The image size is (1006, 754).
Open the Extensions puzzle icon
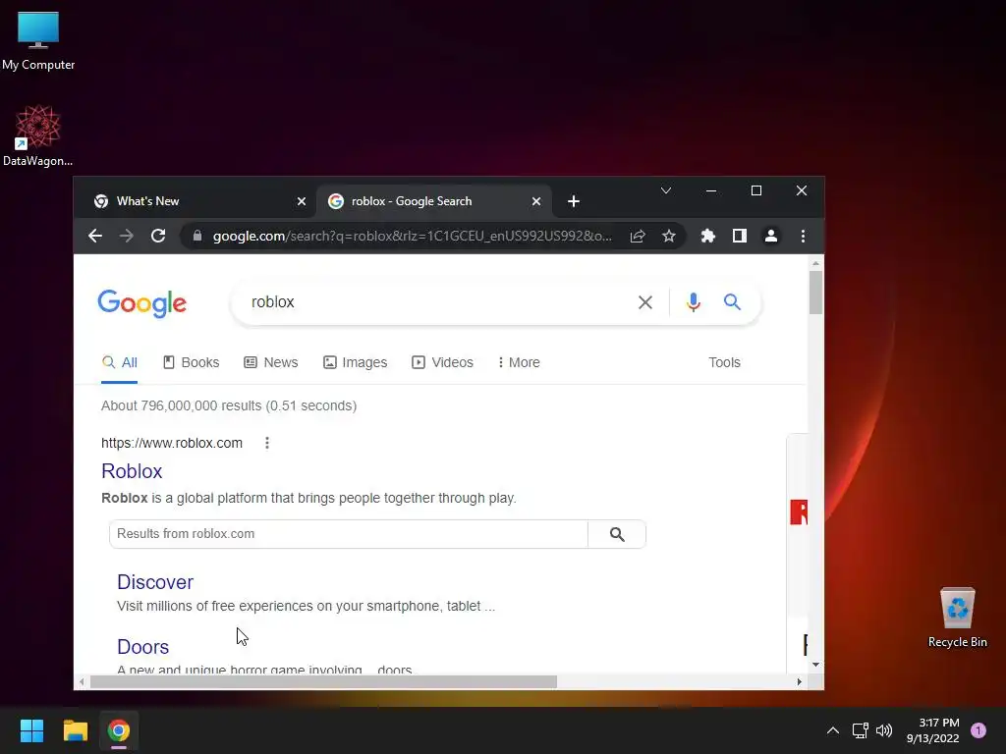[707, 236]
